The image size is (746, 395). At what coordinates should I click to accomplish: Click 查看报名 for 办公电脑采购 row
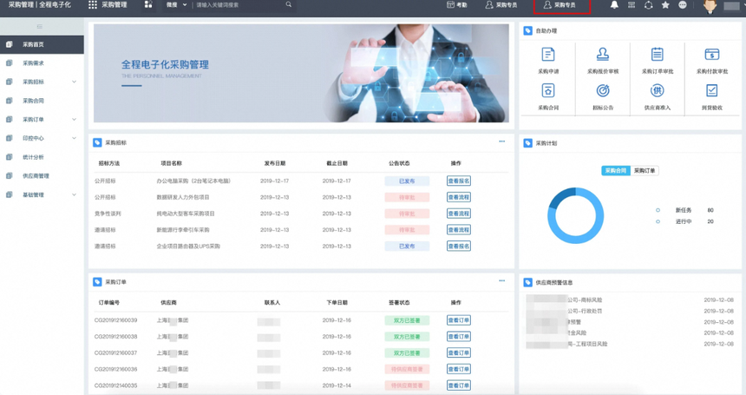(x=459, y=181)
